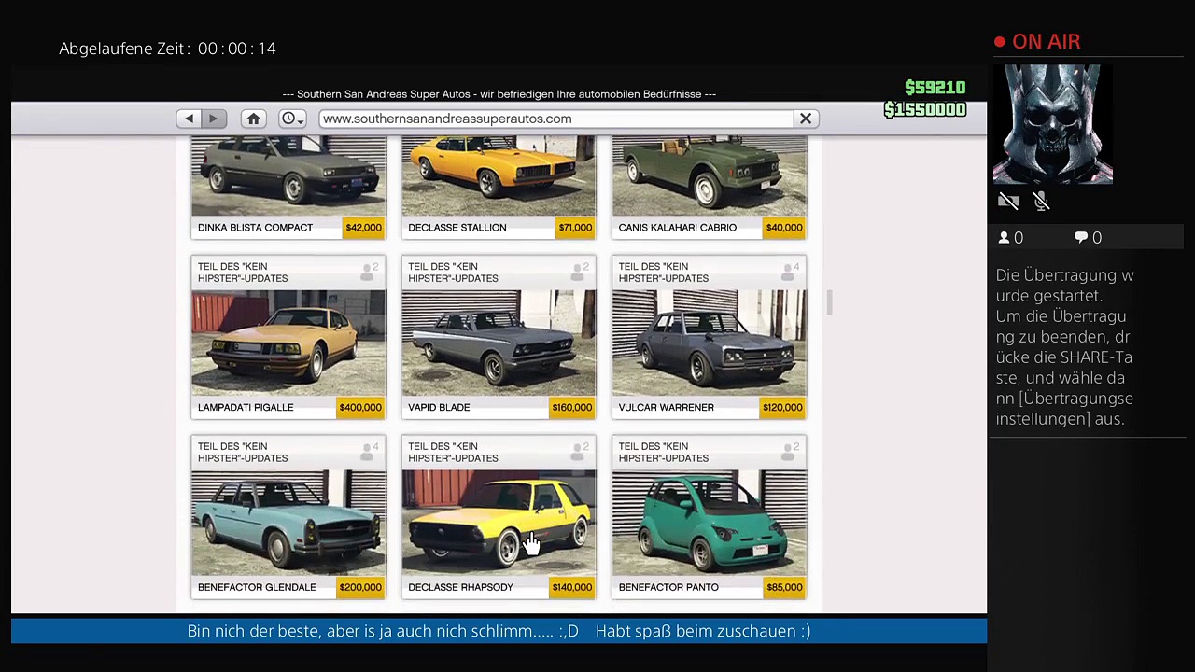Choose the Vulcar Warrener car picture
The width and height of the screenshot is (1195, 672).
[x=709, y=343]
